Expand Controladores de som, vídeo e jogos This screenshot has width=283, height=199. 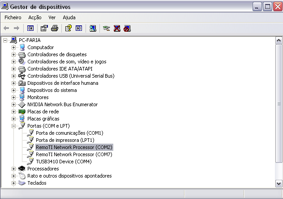[13, 62]
